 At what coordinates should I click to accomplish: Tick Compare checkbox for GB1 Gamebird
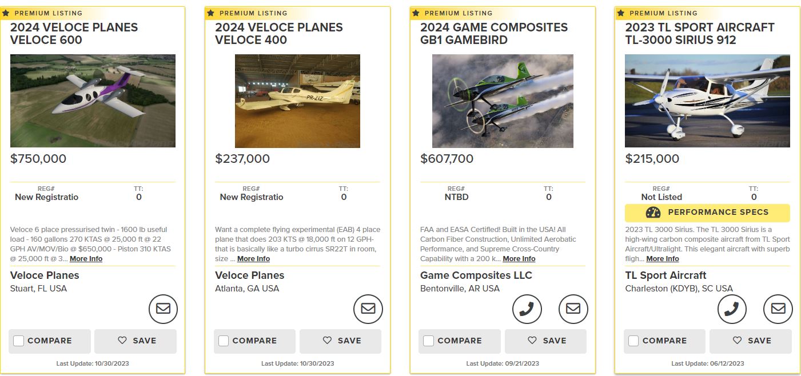coord(428,341)
